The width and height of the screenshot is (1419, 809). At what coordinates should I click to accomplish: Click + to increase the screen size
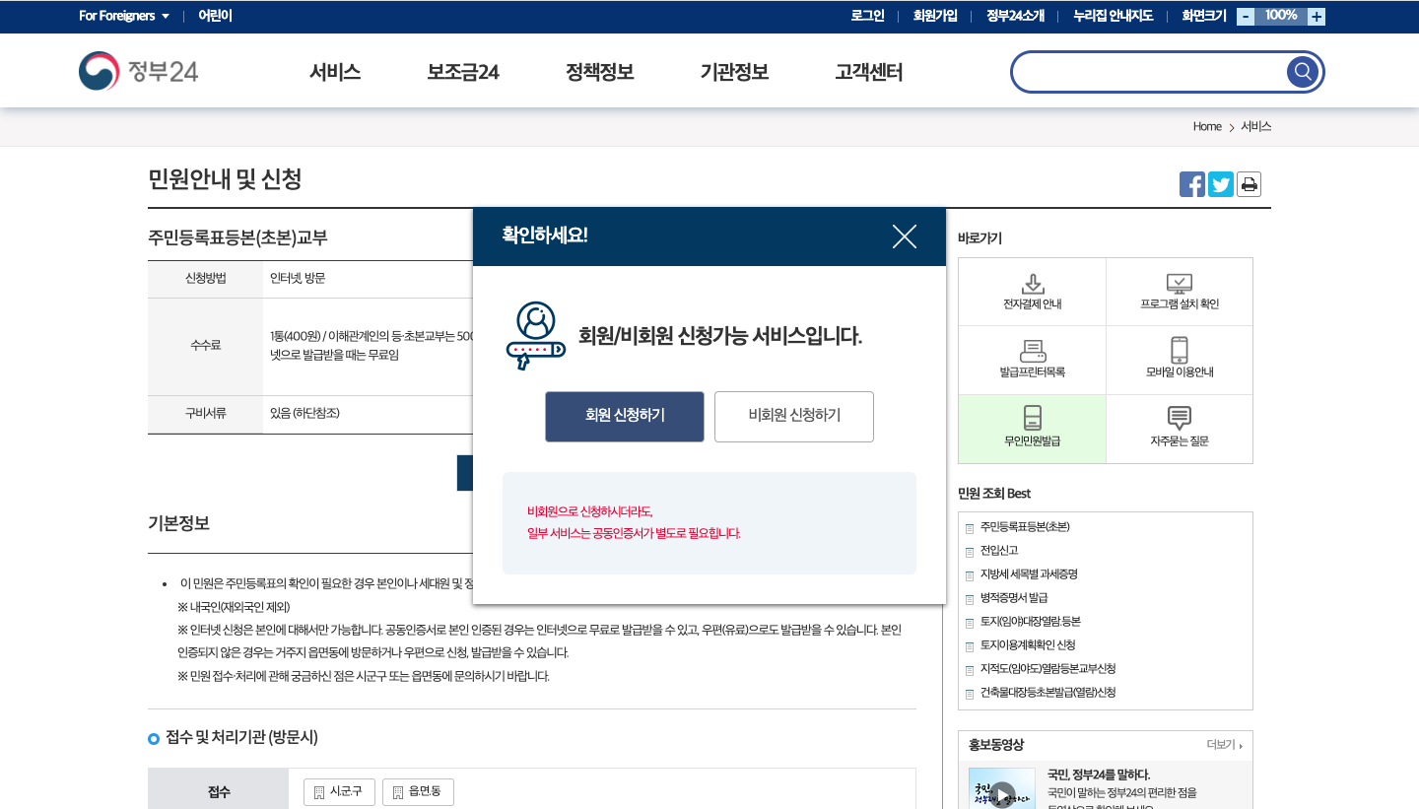pyautogui.click(x=1317, y=16)
